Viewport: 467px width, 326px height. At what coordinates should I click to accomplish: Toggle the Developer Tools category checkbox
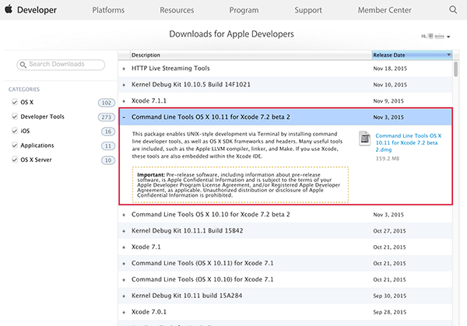click(x=15, y=117)
